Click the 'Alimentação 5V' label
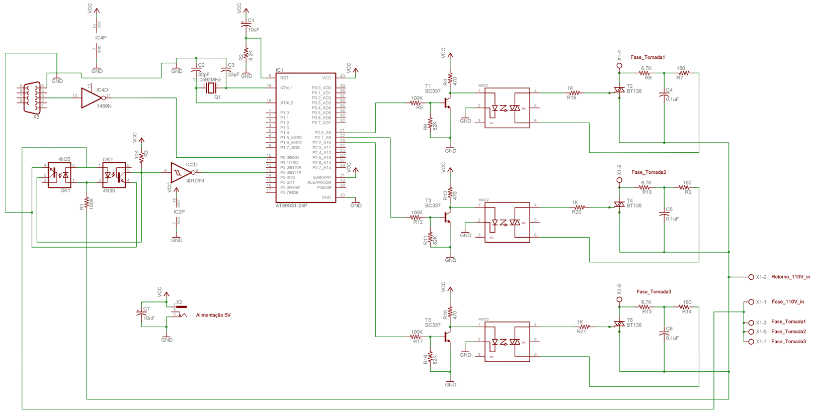Viewport: 814px width, 415px height. click(x=213, y=315)
